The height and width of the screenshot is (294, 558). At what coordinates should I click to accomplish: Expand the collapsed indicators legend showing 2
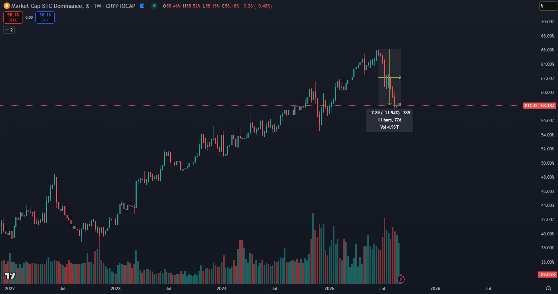click(9, 30)
